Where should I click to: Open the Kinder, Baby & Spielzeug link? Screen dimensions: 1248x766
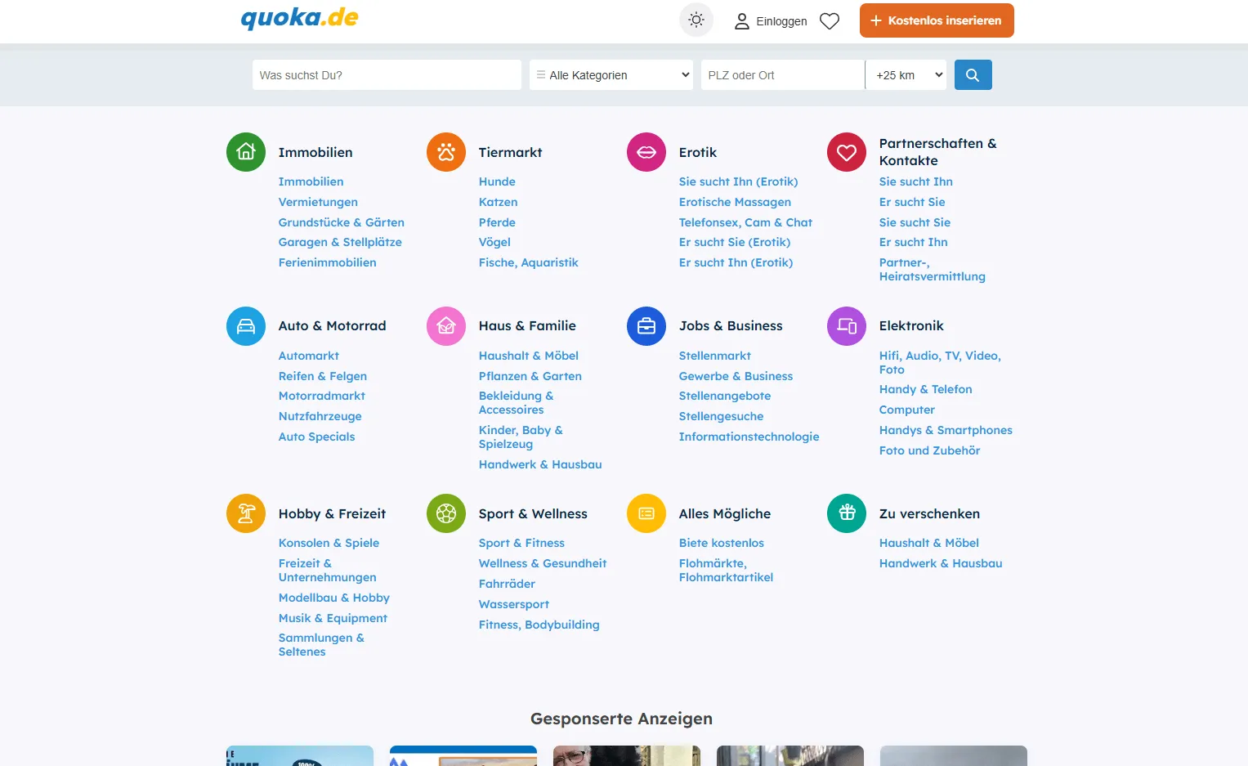[521, 437]
